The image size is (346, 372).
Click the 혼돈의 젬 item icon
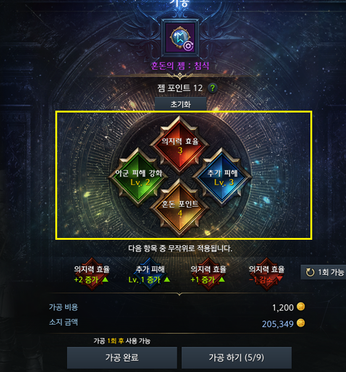click(180, 38)
